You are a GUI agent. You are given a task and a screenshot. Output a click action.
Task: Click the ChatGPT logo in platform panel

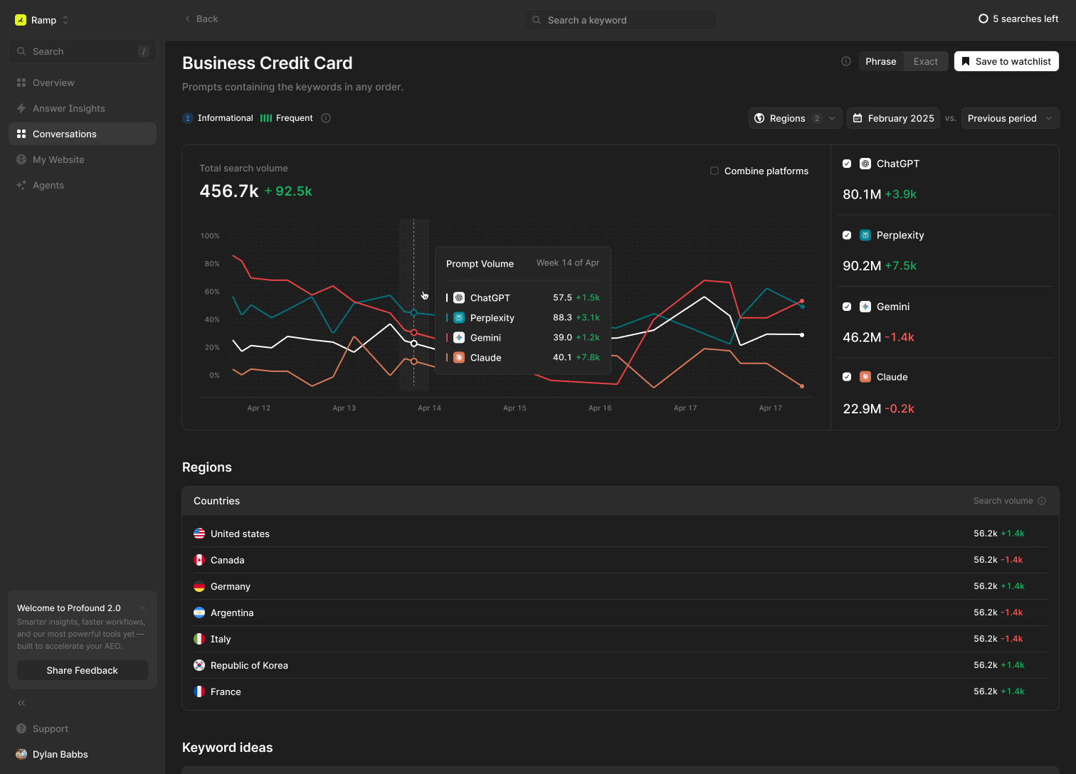coord(865,164)
